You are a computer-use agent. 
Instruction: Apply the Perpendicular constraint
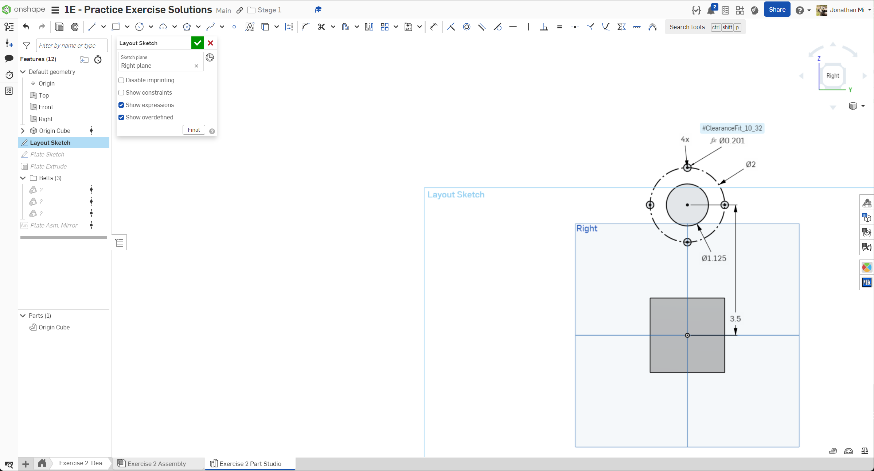[x=544, y=27]
